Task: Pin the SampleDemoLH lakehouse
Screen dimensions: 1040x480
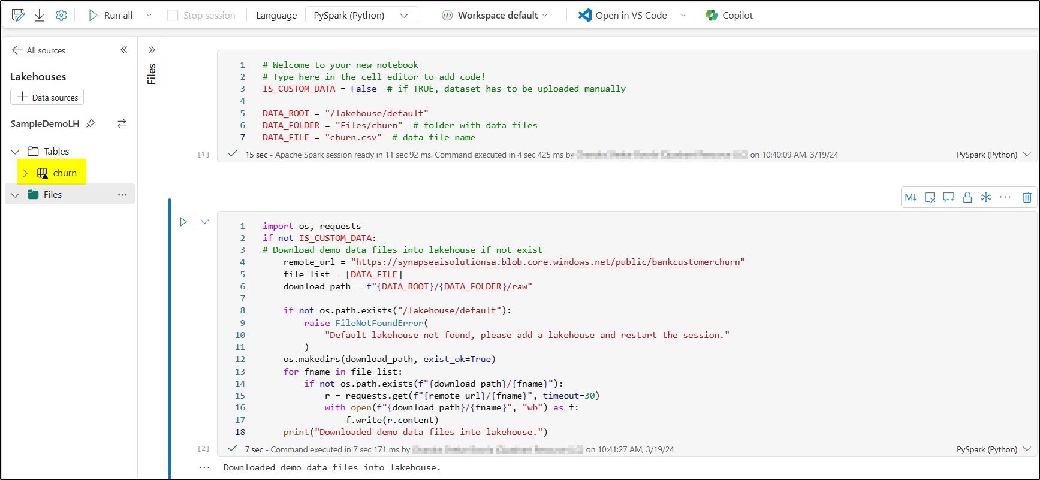Action: pyautogui.click(x=91, y=123)
